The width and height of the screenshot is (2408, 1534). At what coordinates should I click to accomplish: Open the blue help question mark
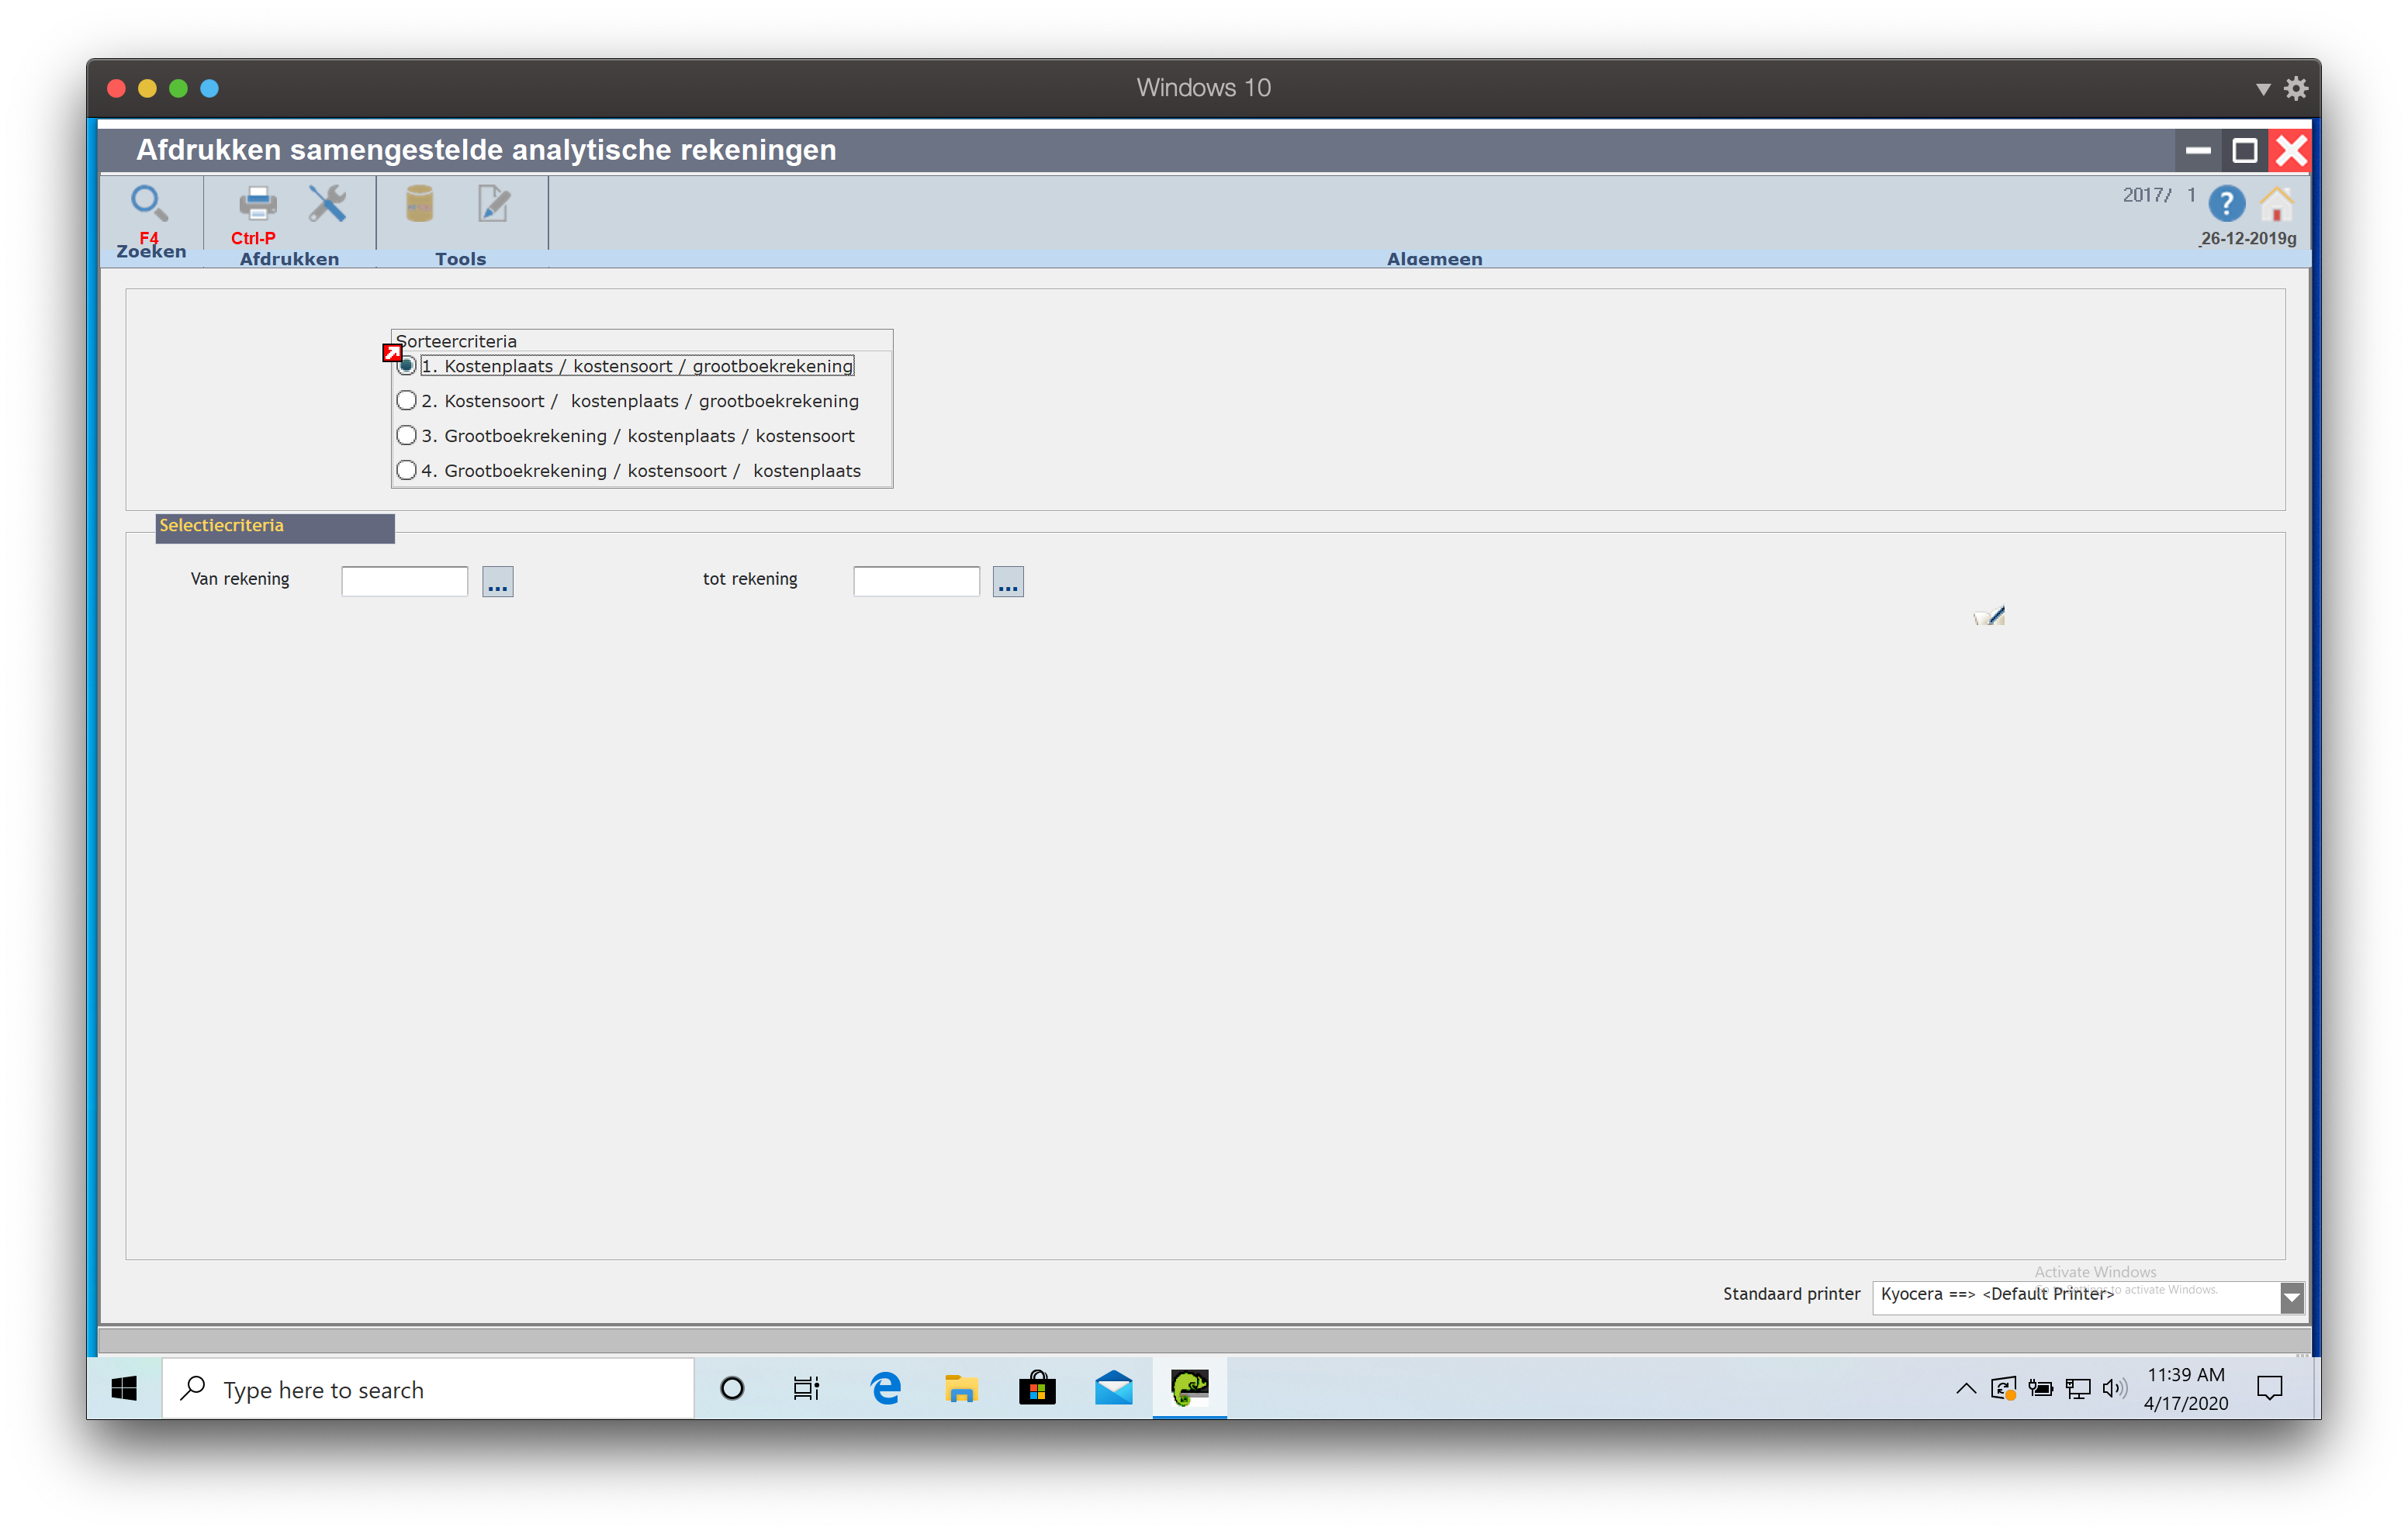coord(2226,204)
